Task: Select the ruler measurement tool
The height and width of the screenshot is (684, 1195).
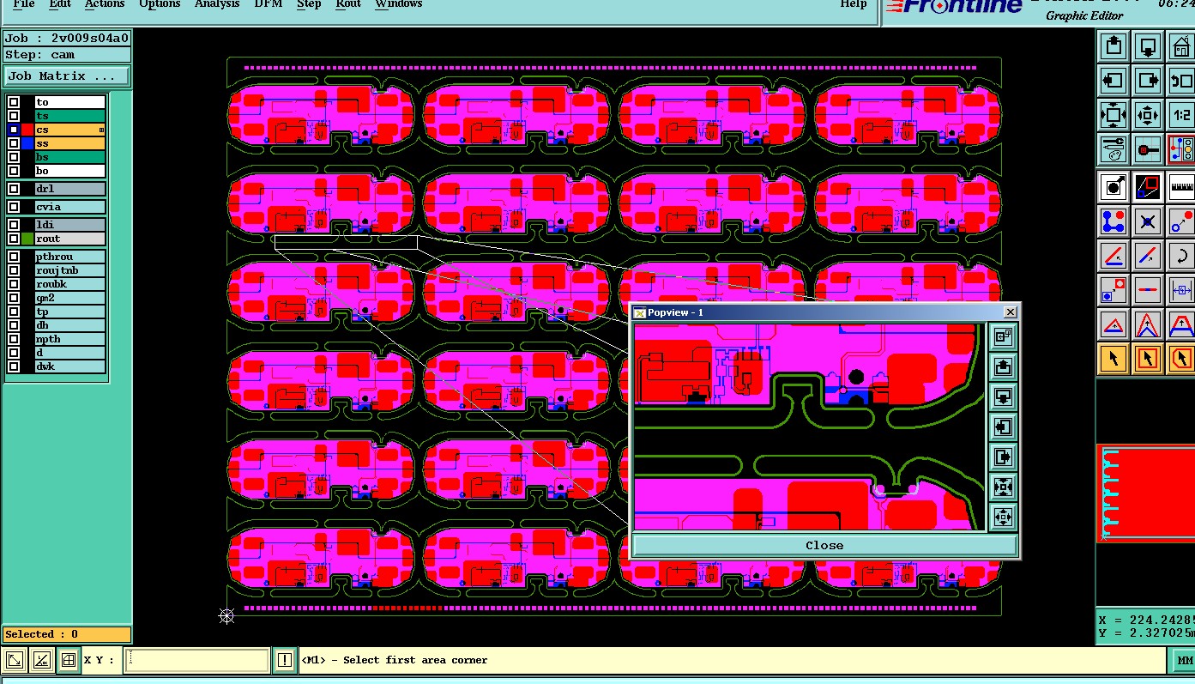Action: click(x=1182, y=185)
